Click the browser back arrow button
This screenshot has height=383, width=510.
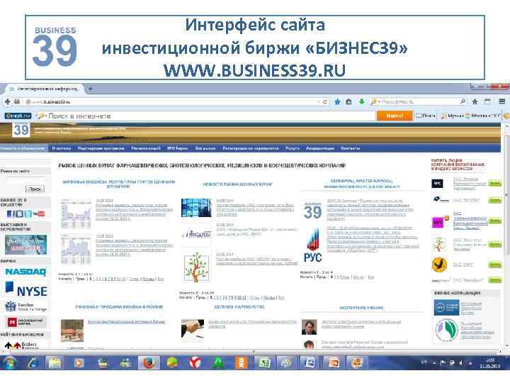(x=7, y=102)
